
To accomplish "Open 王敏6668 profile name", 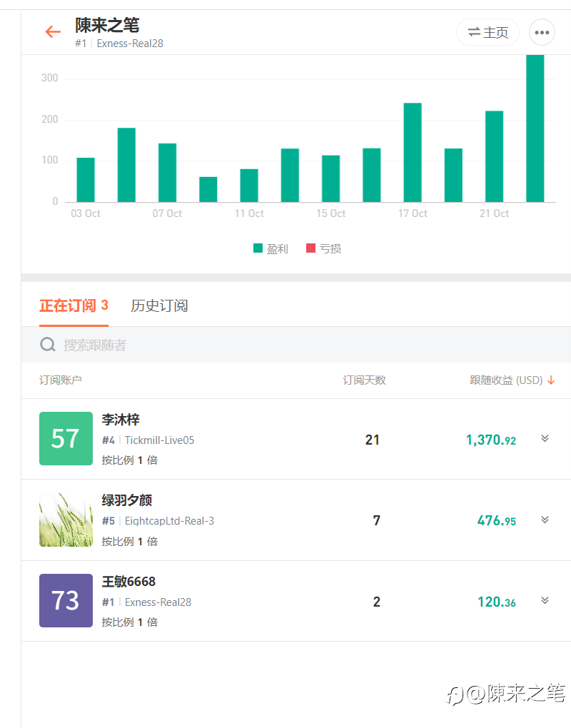I will pyautogui.click(x=128, y=581).
